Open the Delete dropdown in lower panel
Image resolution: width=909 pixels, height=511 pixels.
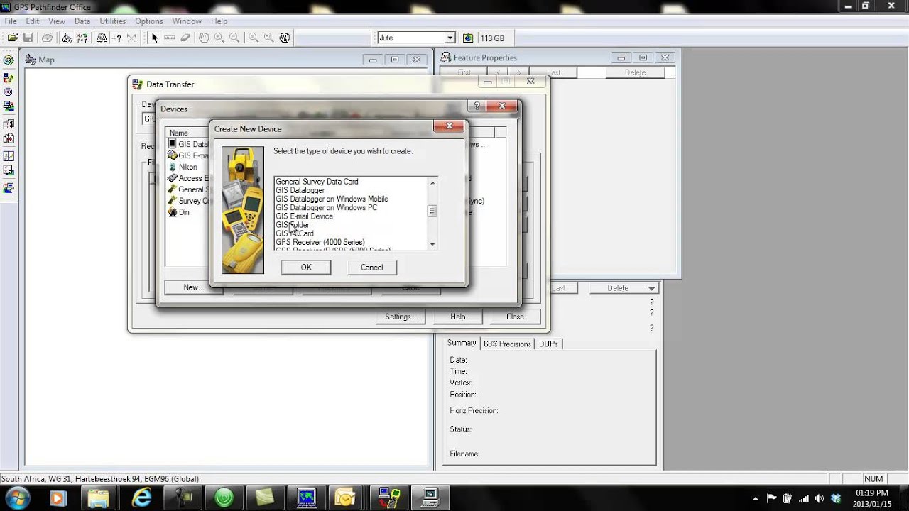point(651,288)
